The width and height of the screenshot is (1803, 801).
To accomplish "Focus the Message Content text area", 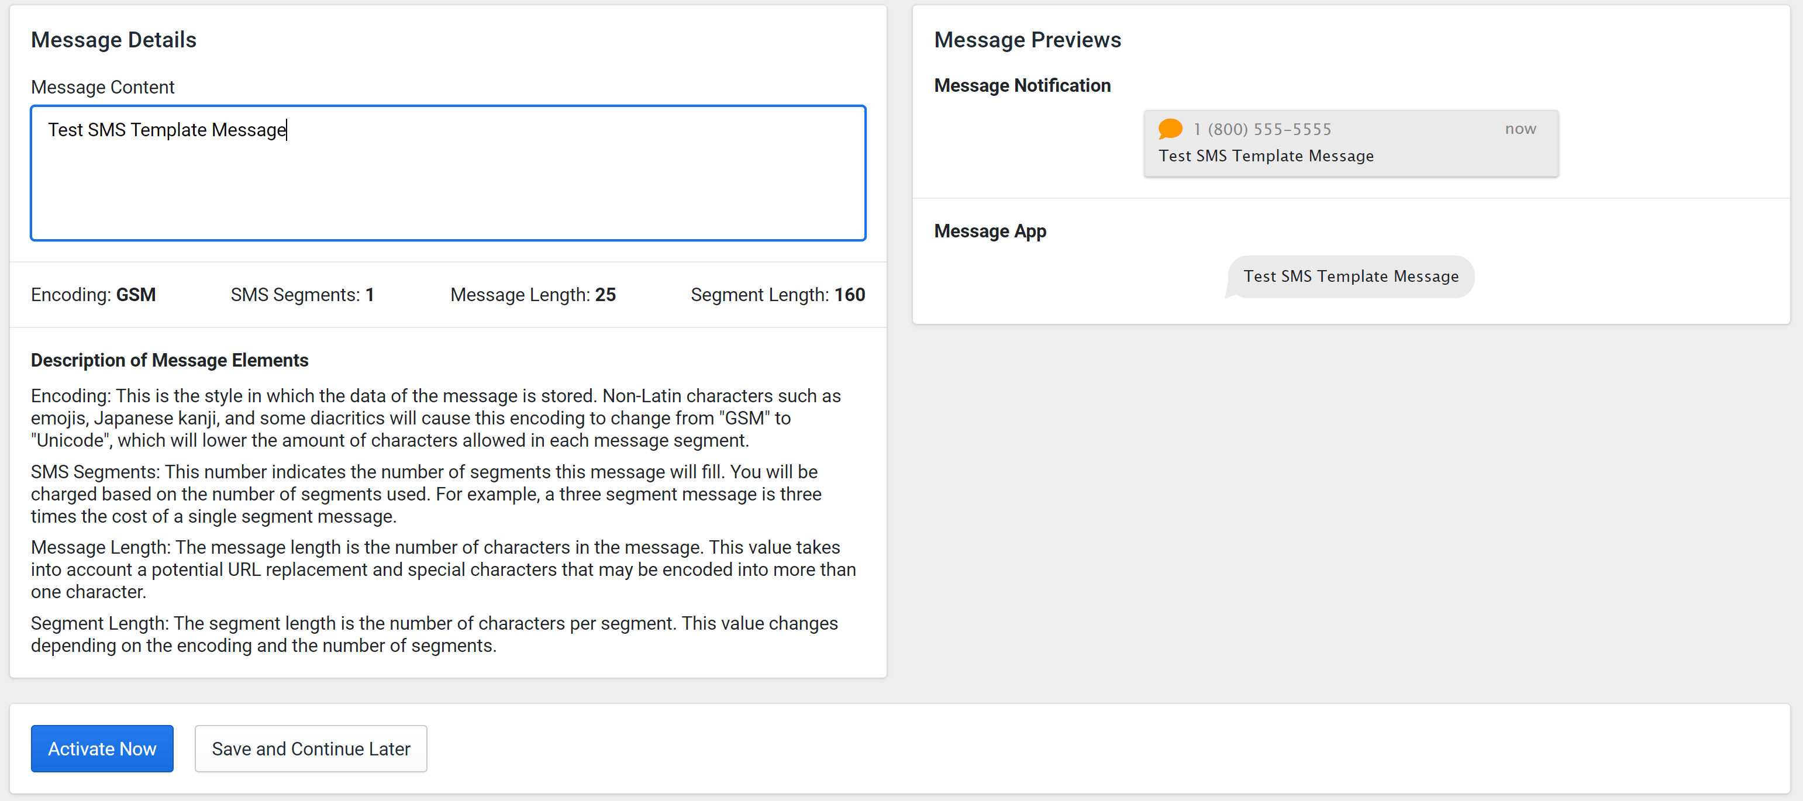I will click(x=448, y=173).
